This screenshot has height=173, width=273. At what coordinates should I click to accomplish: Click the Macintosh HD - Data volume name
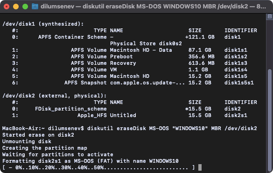(x=141, y=50)
